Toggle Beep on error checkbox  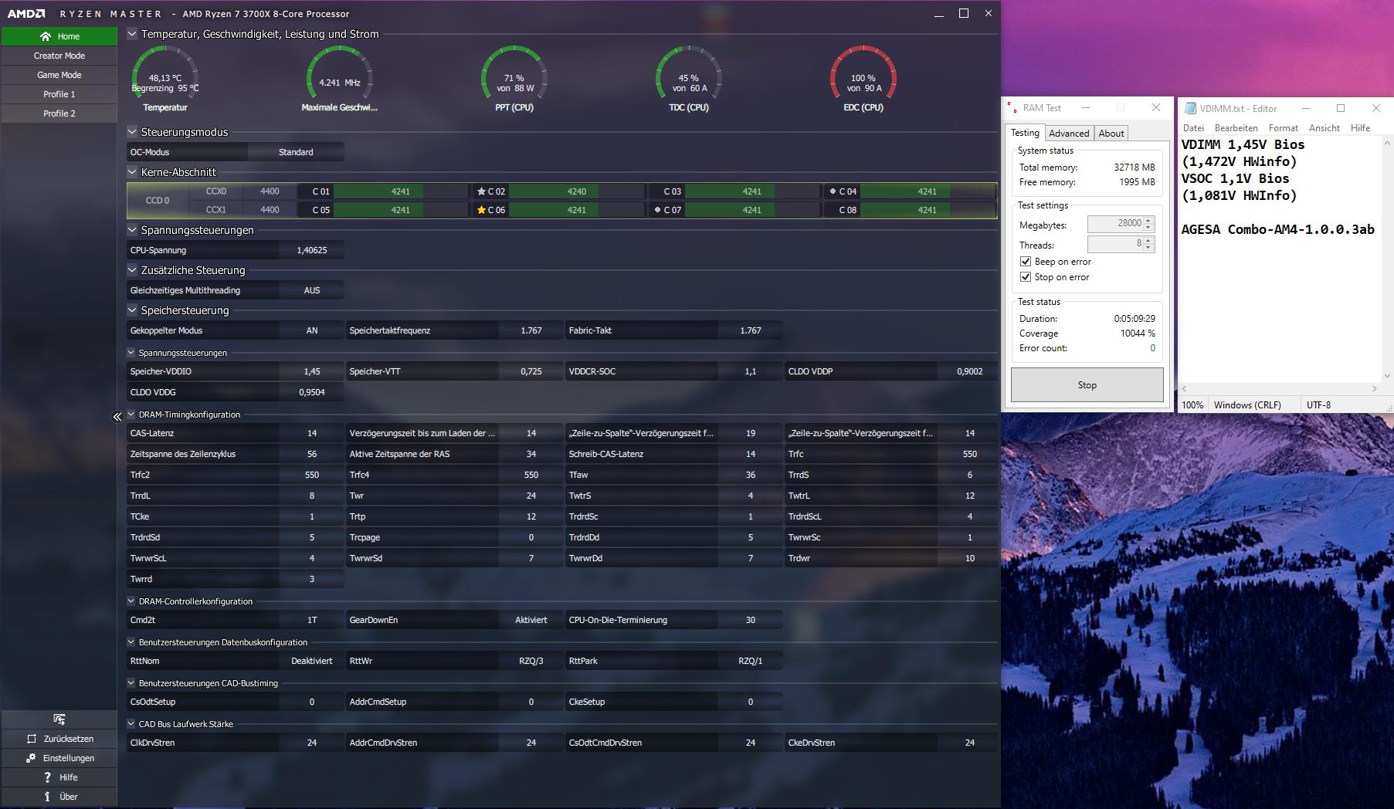pos(1026,262)
